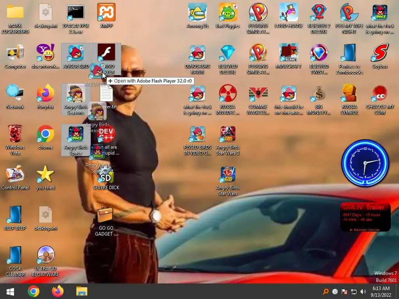Click the volume speaker tray icon

click(363, 292)
